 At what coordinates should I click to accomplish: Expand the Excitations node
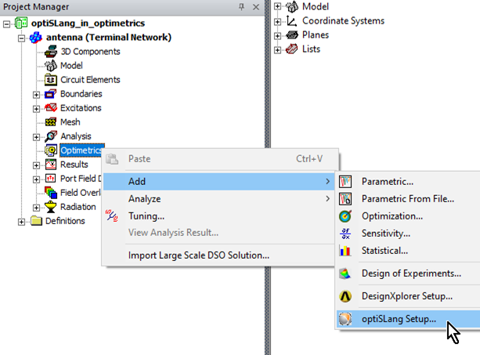coord(36,109)
